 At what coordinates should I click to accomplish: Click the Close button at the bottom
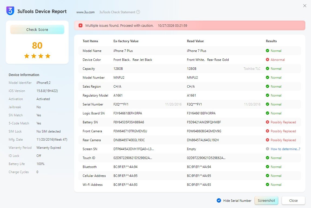[293, 200]
